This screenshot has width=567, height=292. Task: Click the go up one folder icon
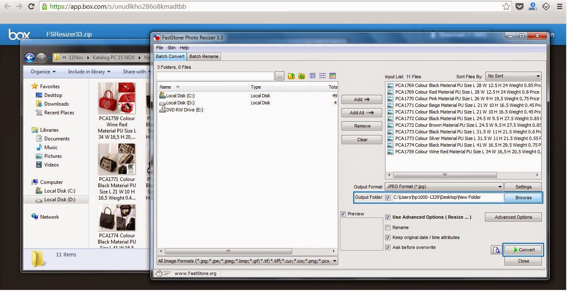291,76
